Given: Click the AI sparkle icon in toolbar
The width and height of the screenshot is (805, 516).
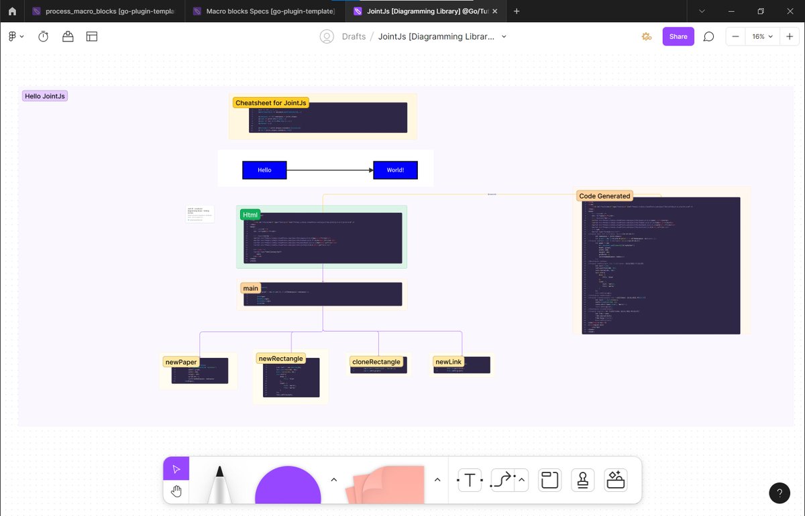Looking at the screenshot, I should coord(646,36).
